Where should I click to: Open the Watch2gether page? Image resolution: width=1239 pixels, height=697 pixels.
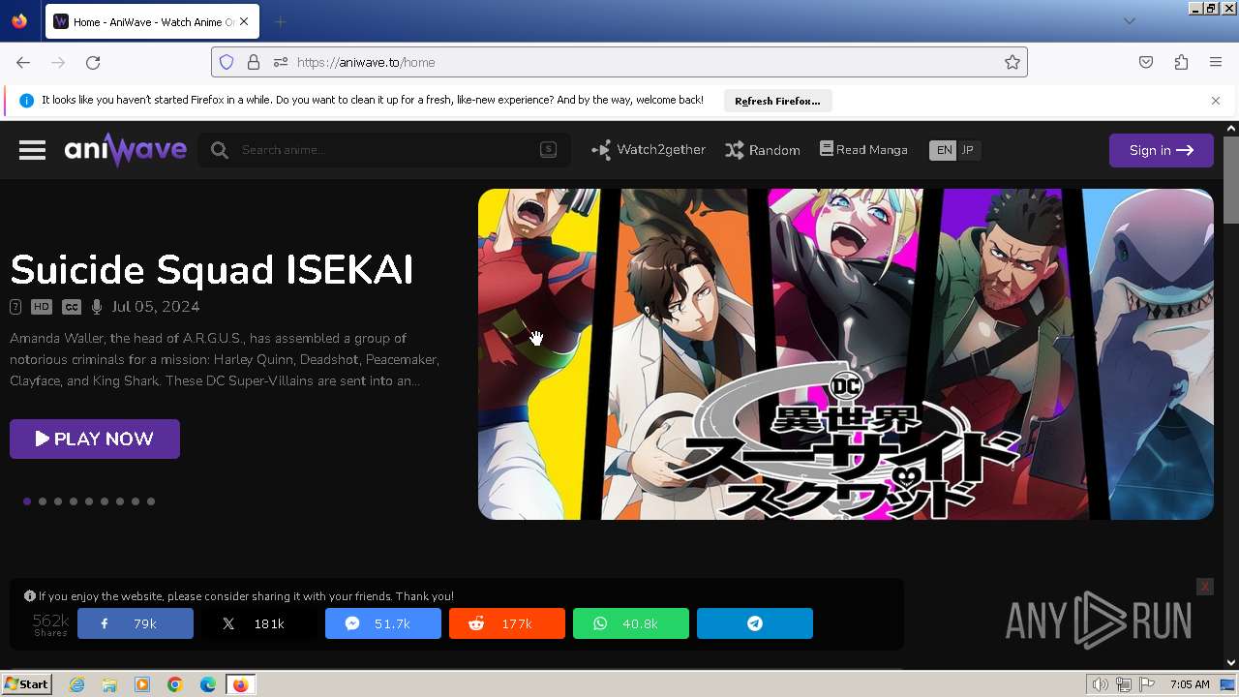pos(649,150)
